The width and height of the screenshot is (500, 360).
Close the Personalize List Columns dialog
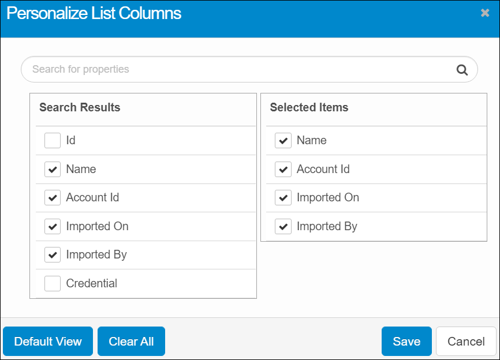485,13
